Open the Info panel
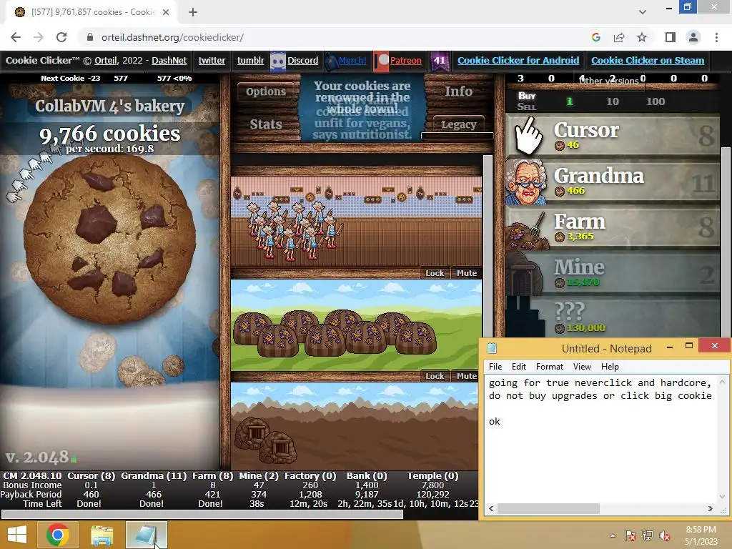The image size is (732, 549). [458, 91]
